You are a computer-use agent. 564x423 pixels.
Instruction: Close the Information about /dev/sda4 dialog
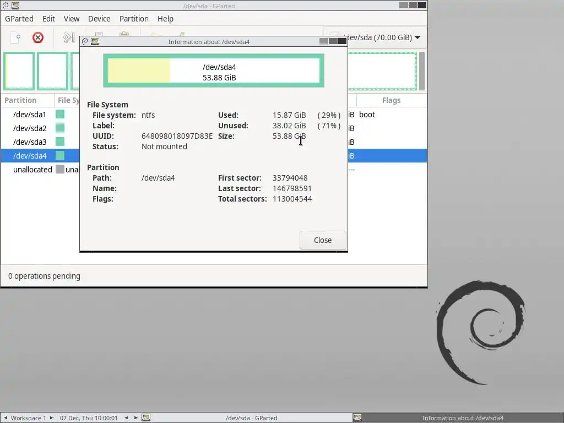(x=323, y=240)
